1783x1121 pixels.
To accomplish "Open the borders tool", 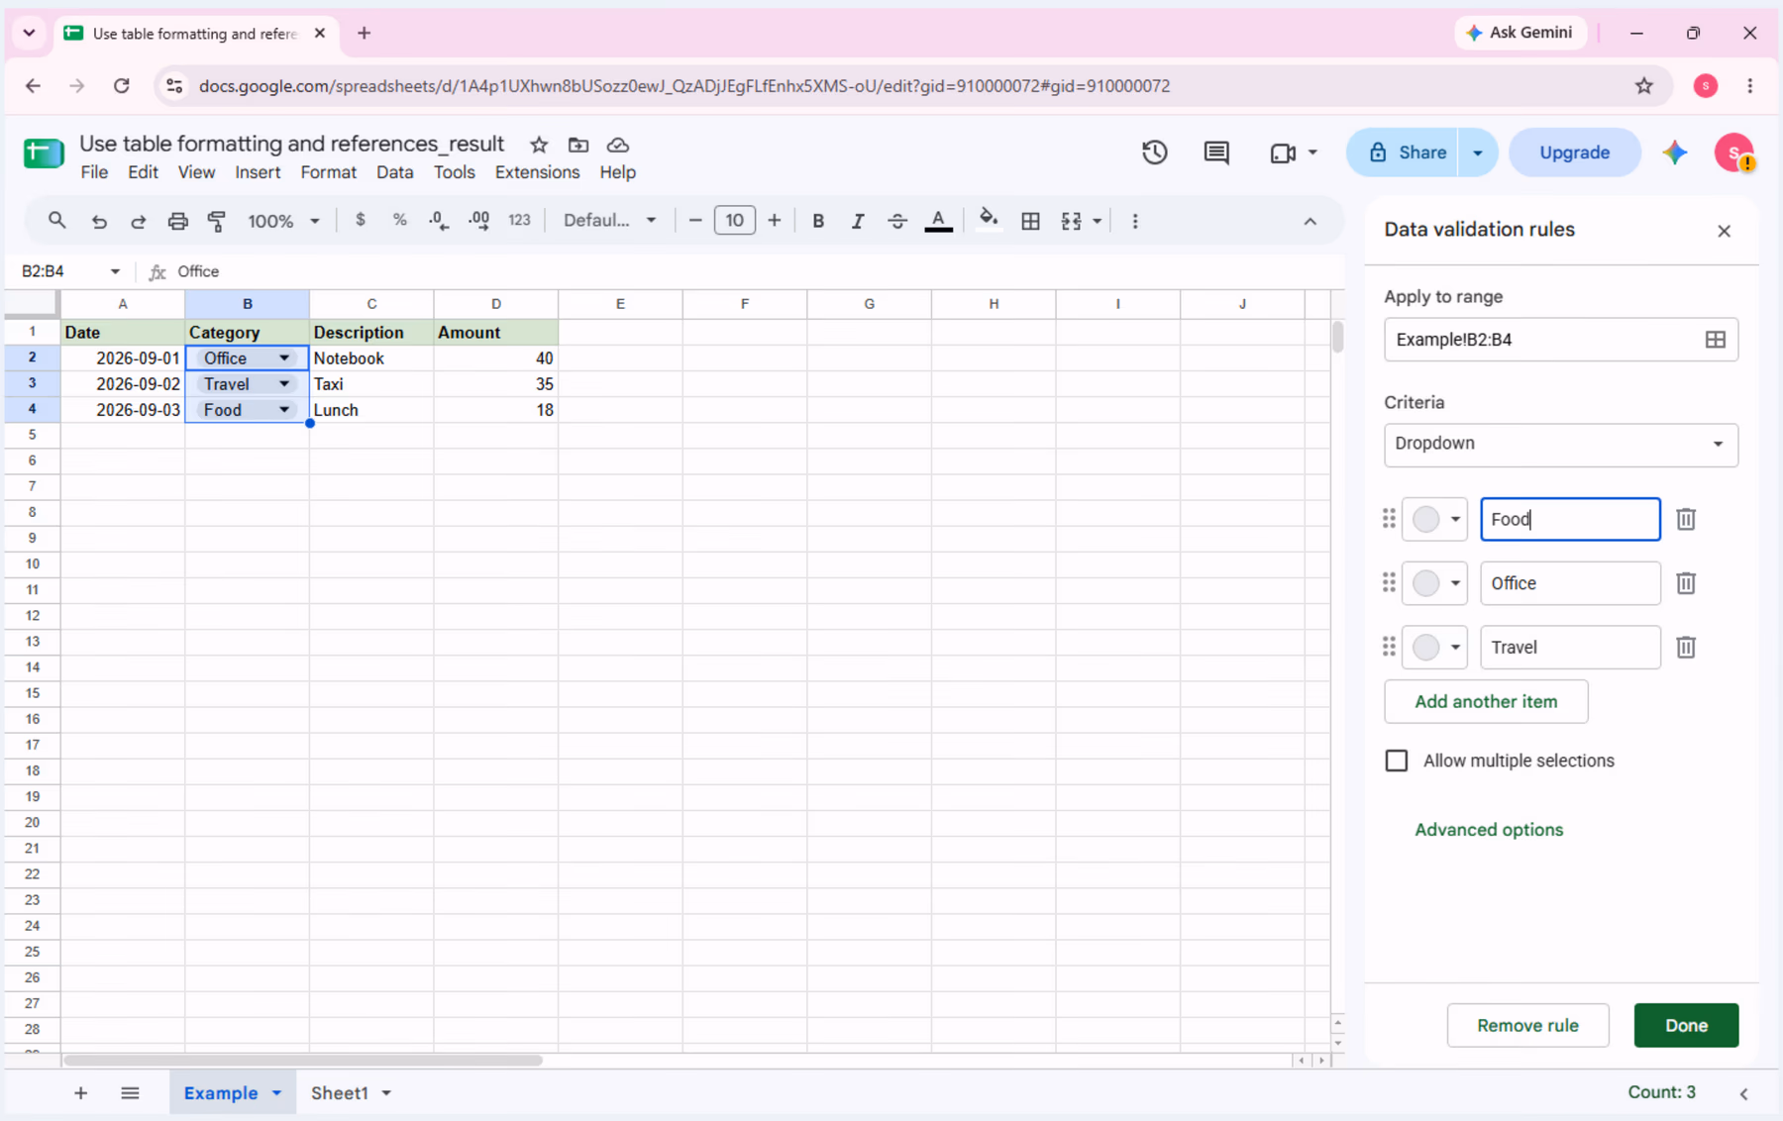I will coord(1030,221).
